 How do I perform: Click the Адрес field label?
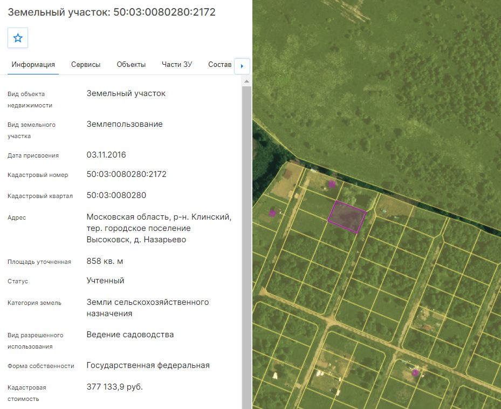pos(17,217)
